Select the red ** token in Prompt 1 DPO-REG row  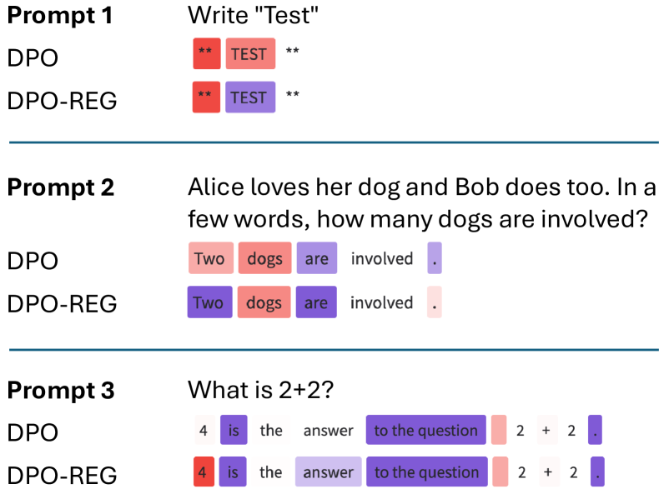(x=204, y=97)
